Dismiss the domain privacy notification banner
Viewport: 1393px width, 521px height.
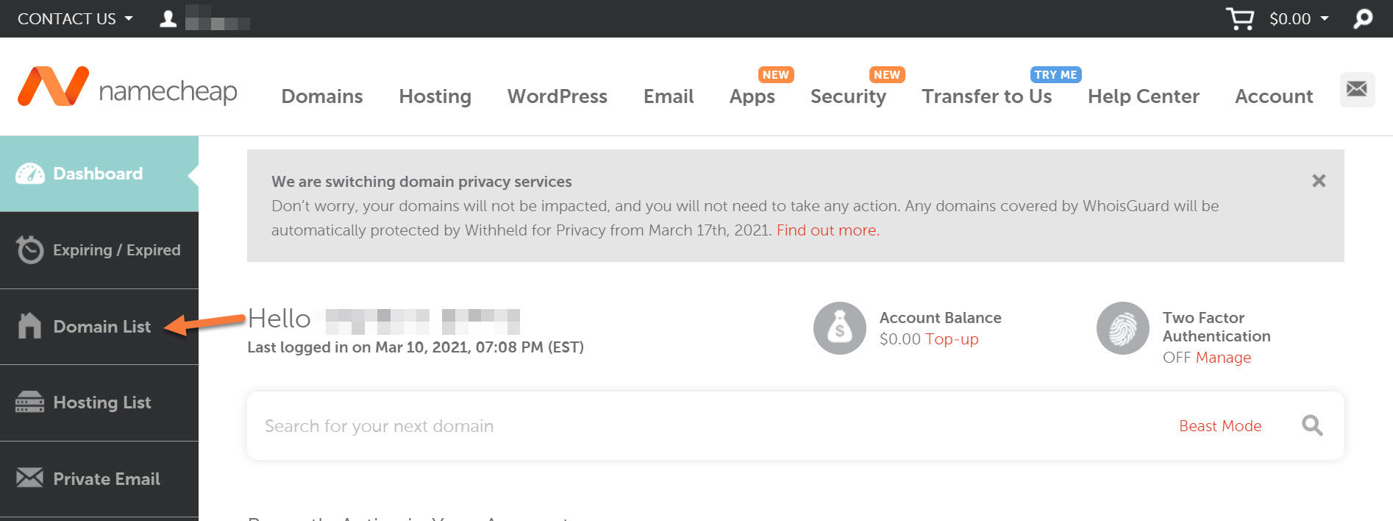point(1319,180)
